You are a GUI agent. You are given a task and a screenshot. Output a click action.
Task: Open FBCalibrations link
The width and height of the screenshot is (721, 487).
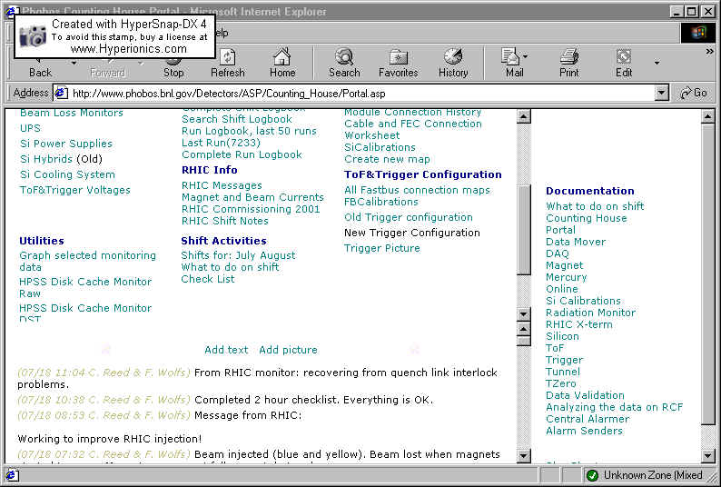tap(381, 202)
